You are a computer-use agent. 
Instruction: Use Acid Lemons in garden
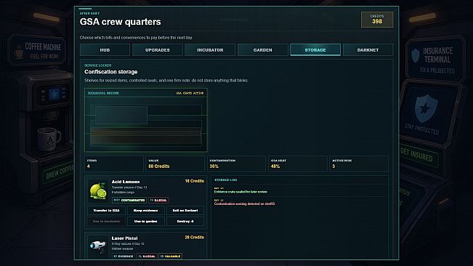click(x=146, y=222)
